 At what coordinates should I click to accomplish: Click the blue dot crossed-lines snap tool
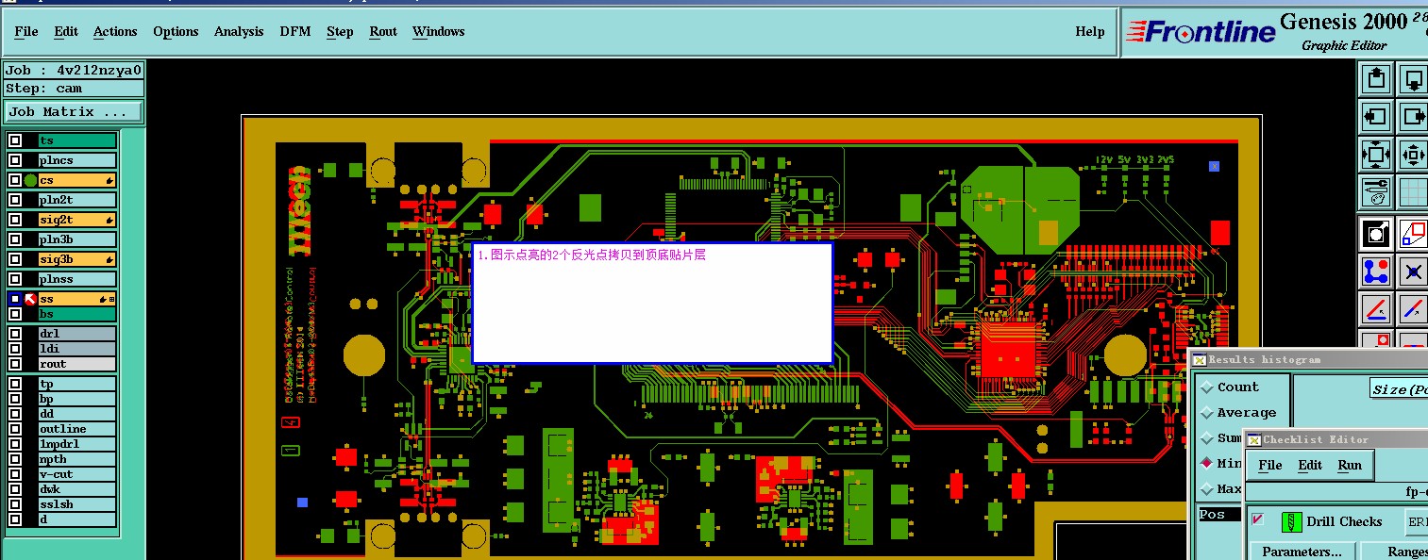tap(1413, 272)
